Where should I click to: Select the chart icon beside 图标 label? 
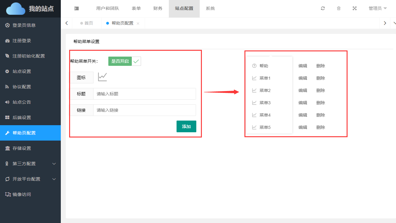102,77
